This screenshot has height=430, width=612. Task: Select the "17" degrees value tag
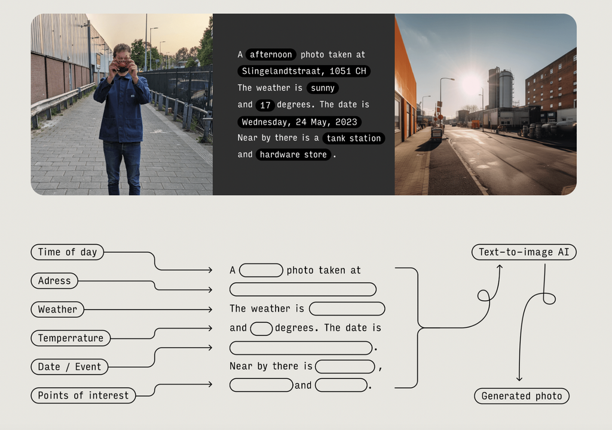tap(265, 104)
